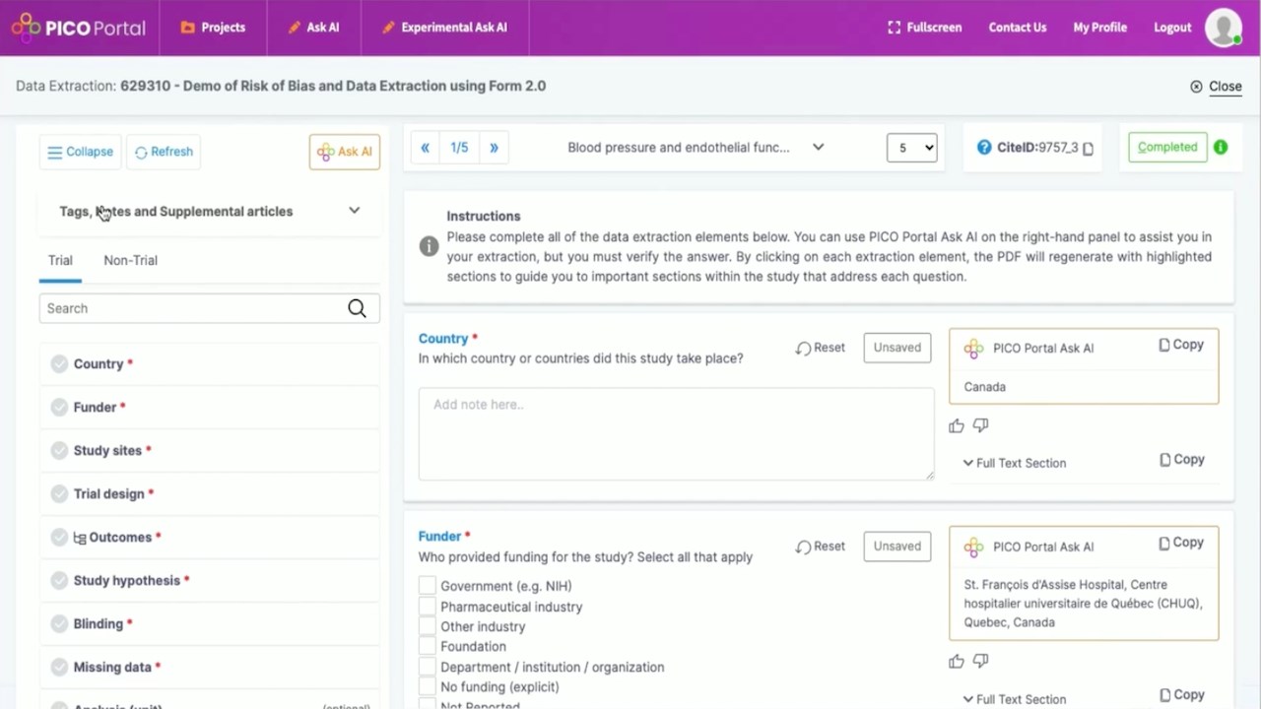This screenshot has height=709, width=1261.
Task: Open the page size dropdown showing 5
Action: tap(912, 148)
